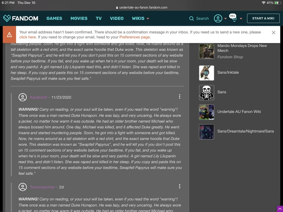Viewport: 283px width, 212px height.
Task: Click the orange warning triangle icon
Action: click(9, 34)
